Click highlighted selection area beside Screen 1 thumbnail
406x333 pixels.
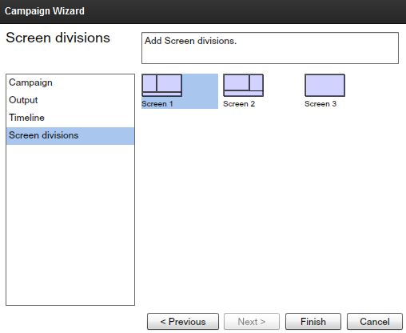(x=201, y=90)
